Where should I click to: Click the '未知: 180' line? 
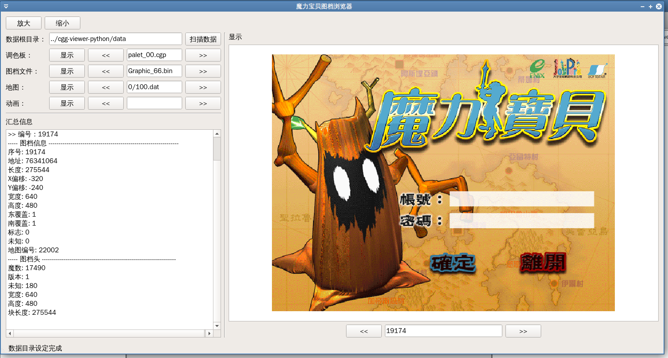click(23, 286)
